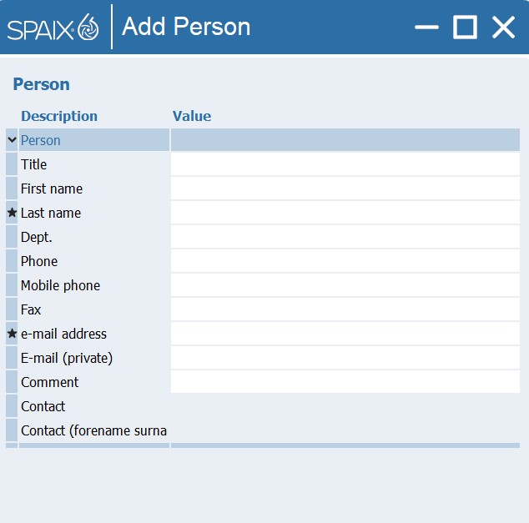Collapse the Person group chevron
The width and height of the screenshot is (529, 523).
tap(12, 139)
